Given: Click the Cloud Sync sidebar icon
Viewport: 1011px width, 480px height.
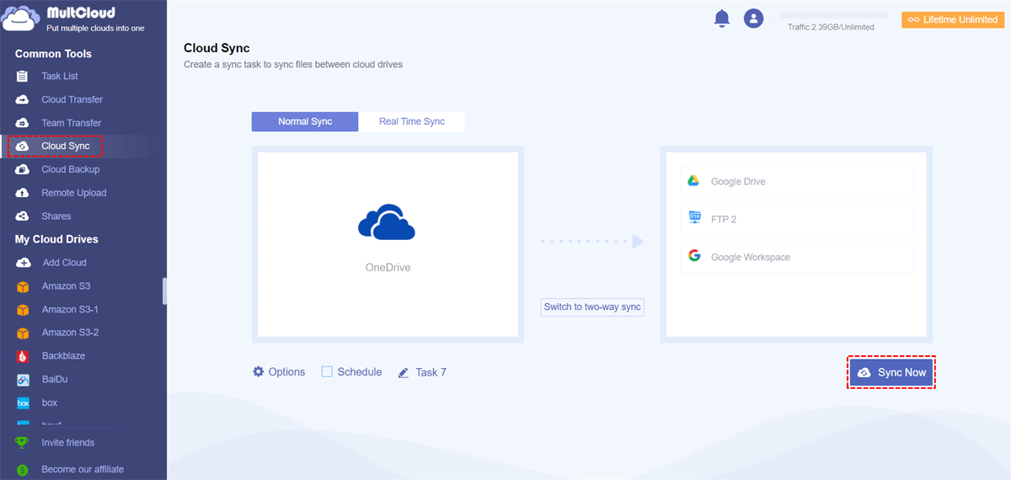Looking at the screenshot, I should [23, 147].
